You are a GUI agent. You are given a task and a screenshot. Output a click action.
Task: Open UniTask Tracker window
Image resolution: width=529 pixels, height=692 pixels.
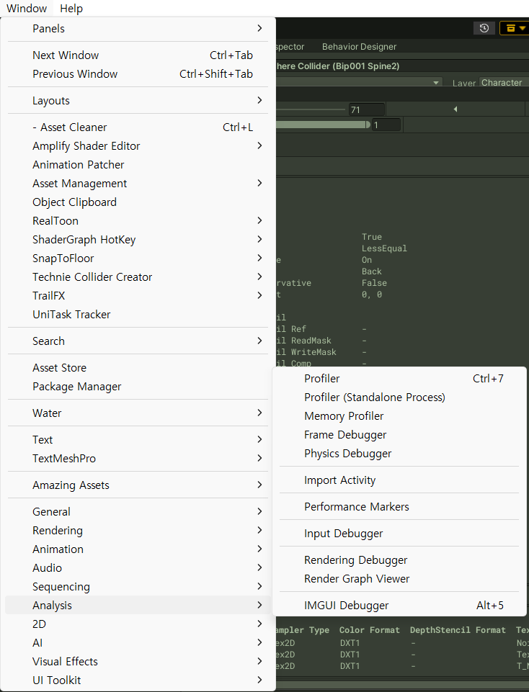138,314
